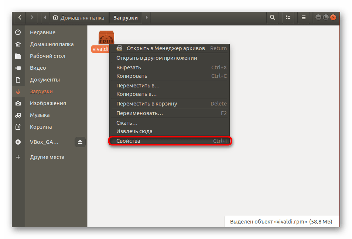The image size is (352, 239).
Task: Open the Музыка sidebar folder
Action: (40, 115)
